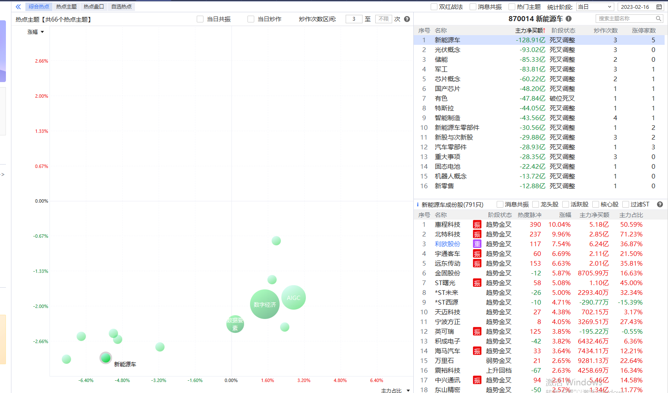Image resolution: width=668 pixels, height=393 pixels.
Task: Select the 重 badge for 利欧股份
Action: [477, 244]
